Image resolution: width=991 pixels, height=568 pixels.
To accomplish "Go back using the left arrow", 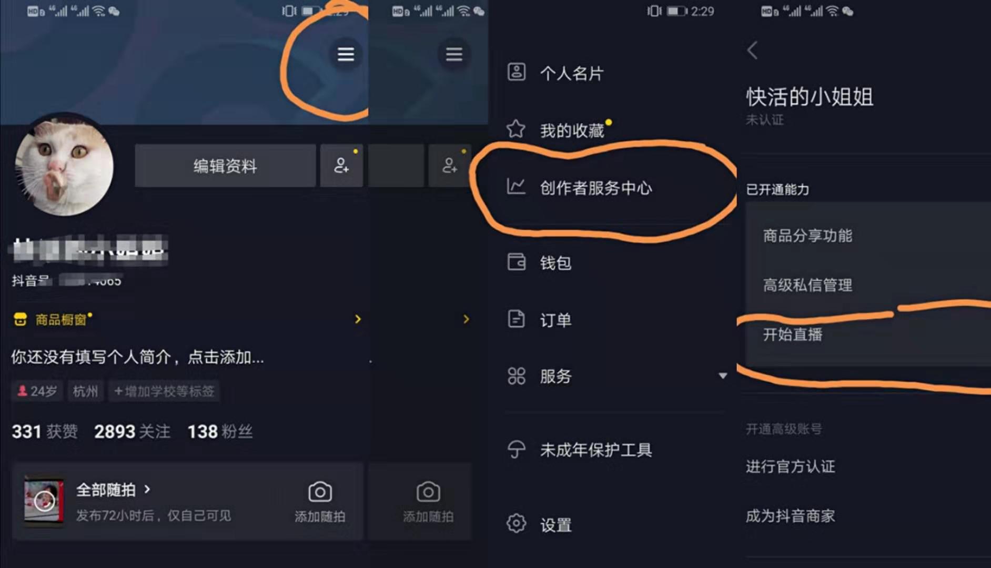I will (752, 50).
